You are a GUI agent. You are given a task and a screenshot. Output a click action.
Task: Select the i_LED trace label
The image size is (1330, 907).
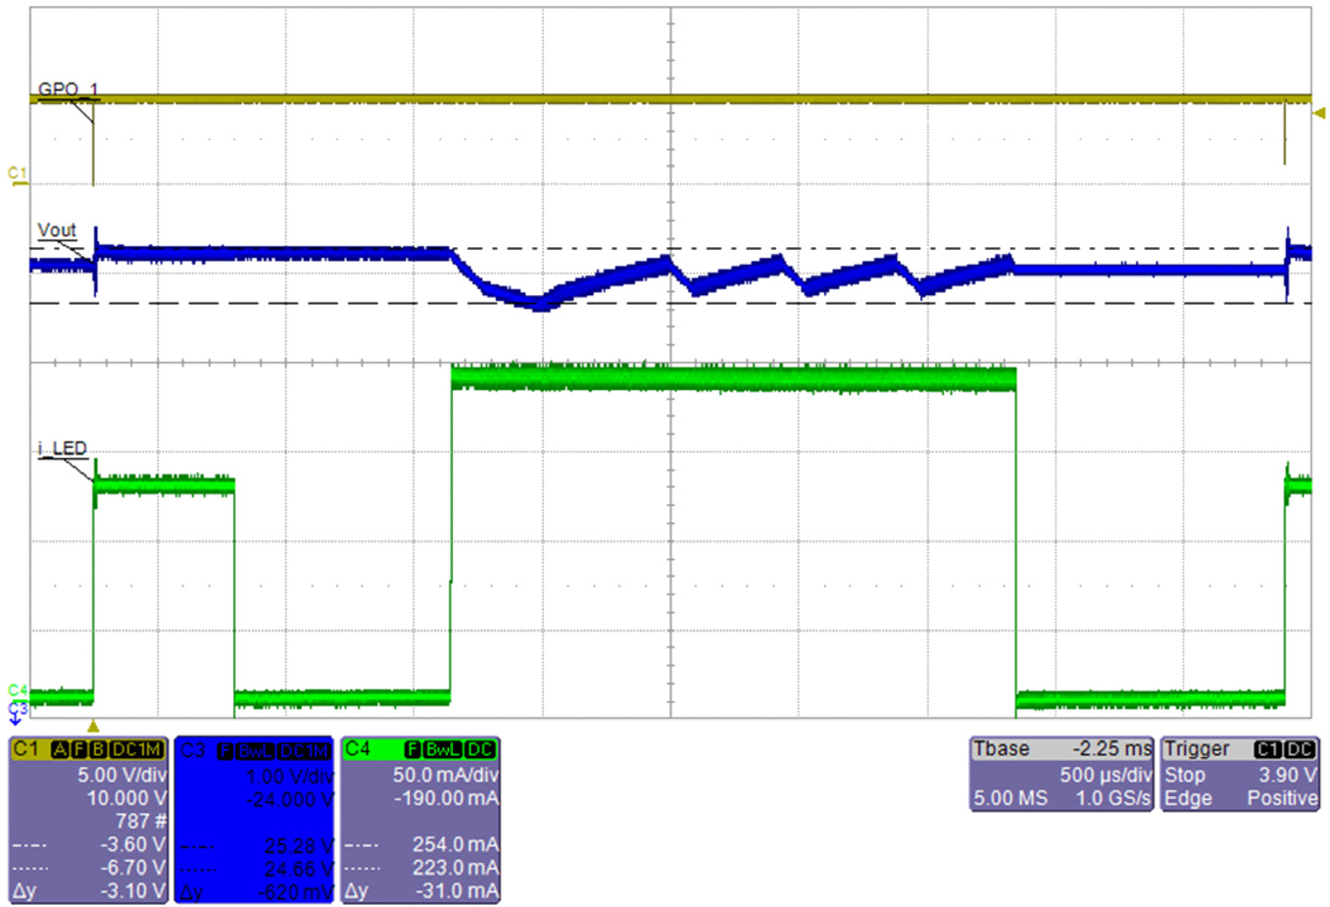63,448
